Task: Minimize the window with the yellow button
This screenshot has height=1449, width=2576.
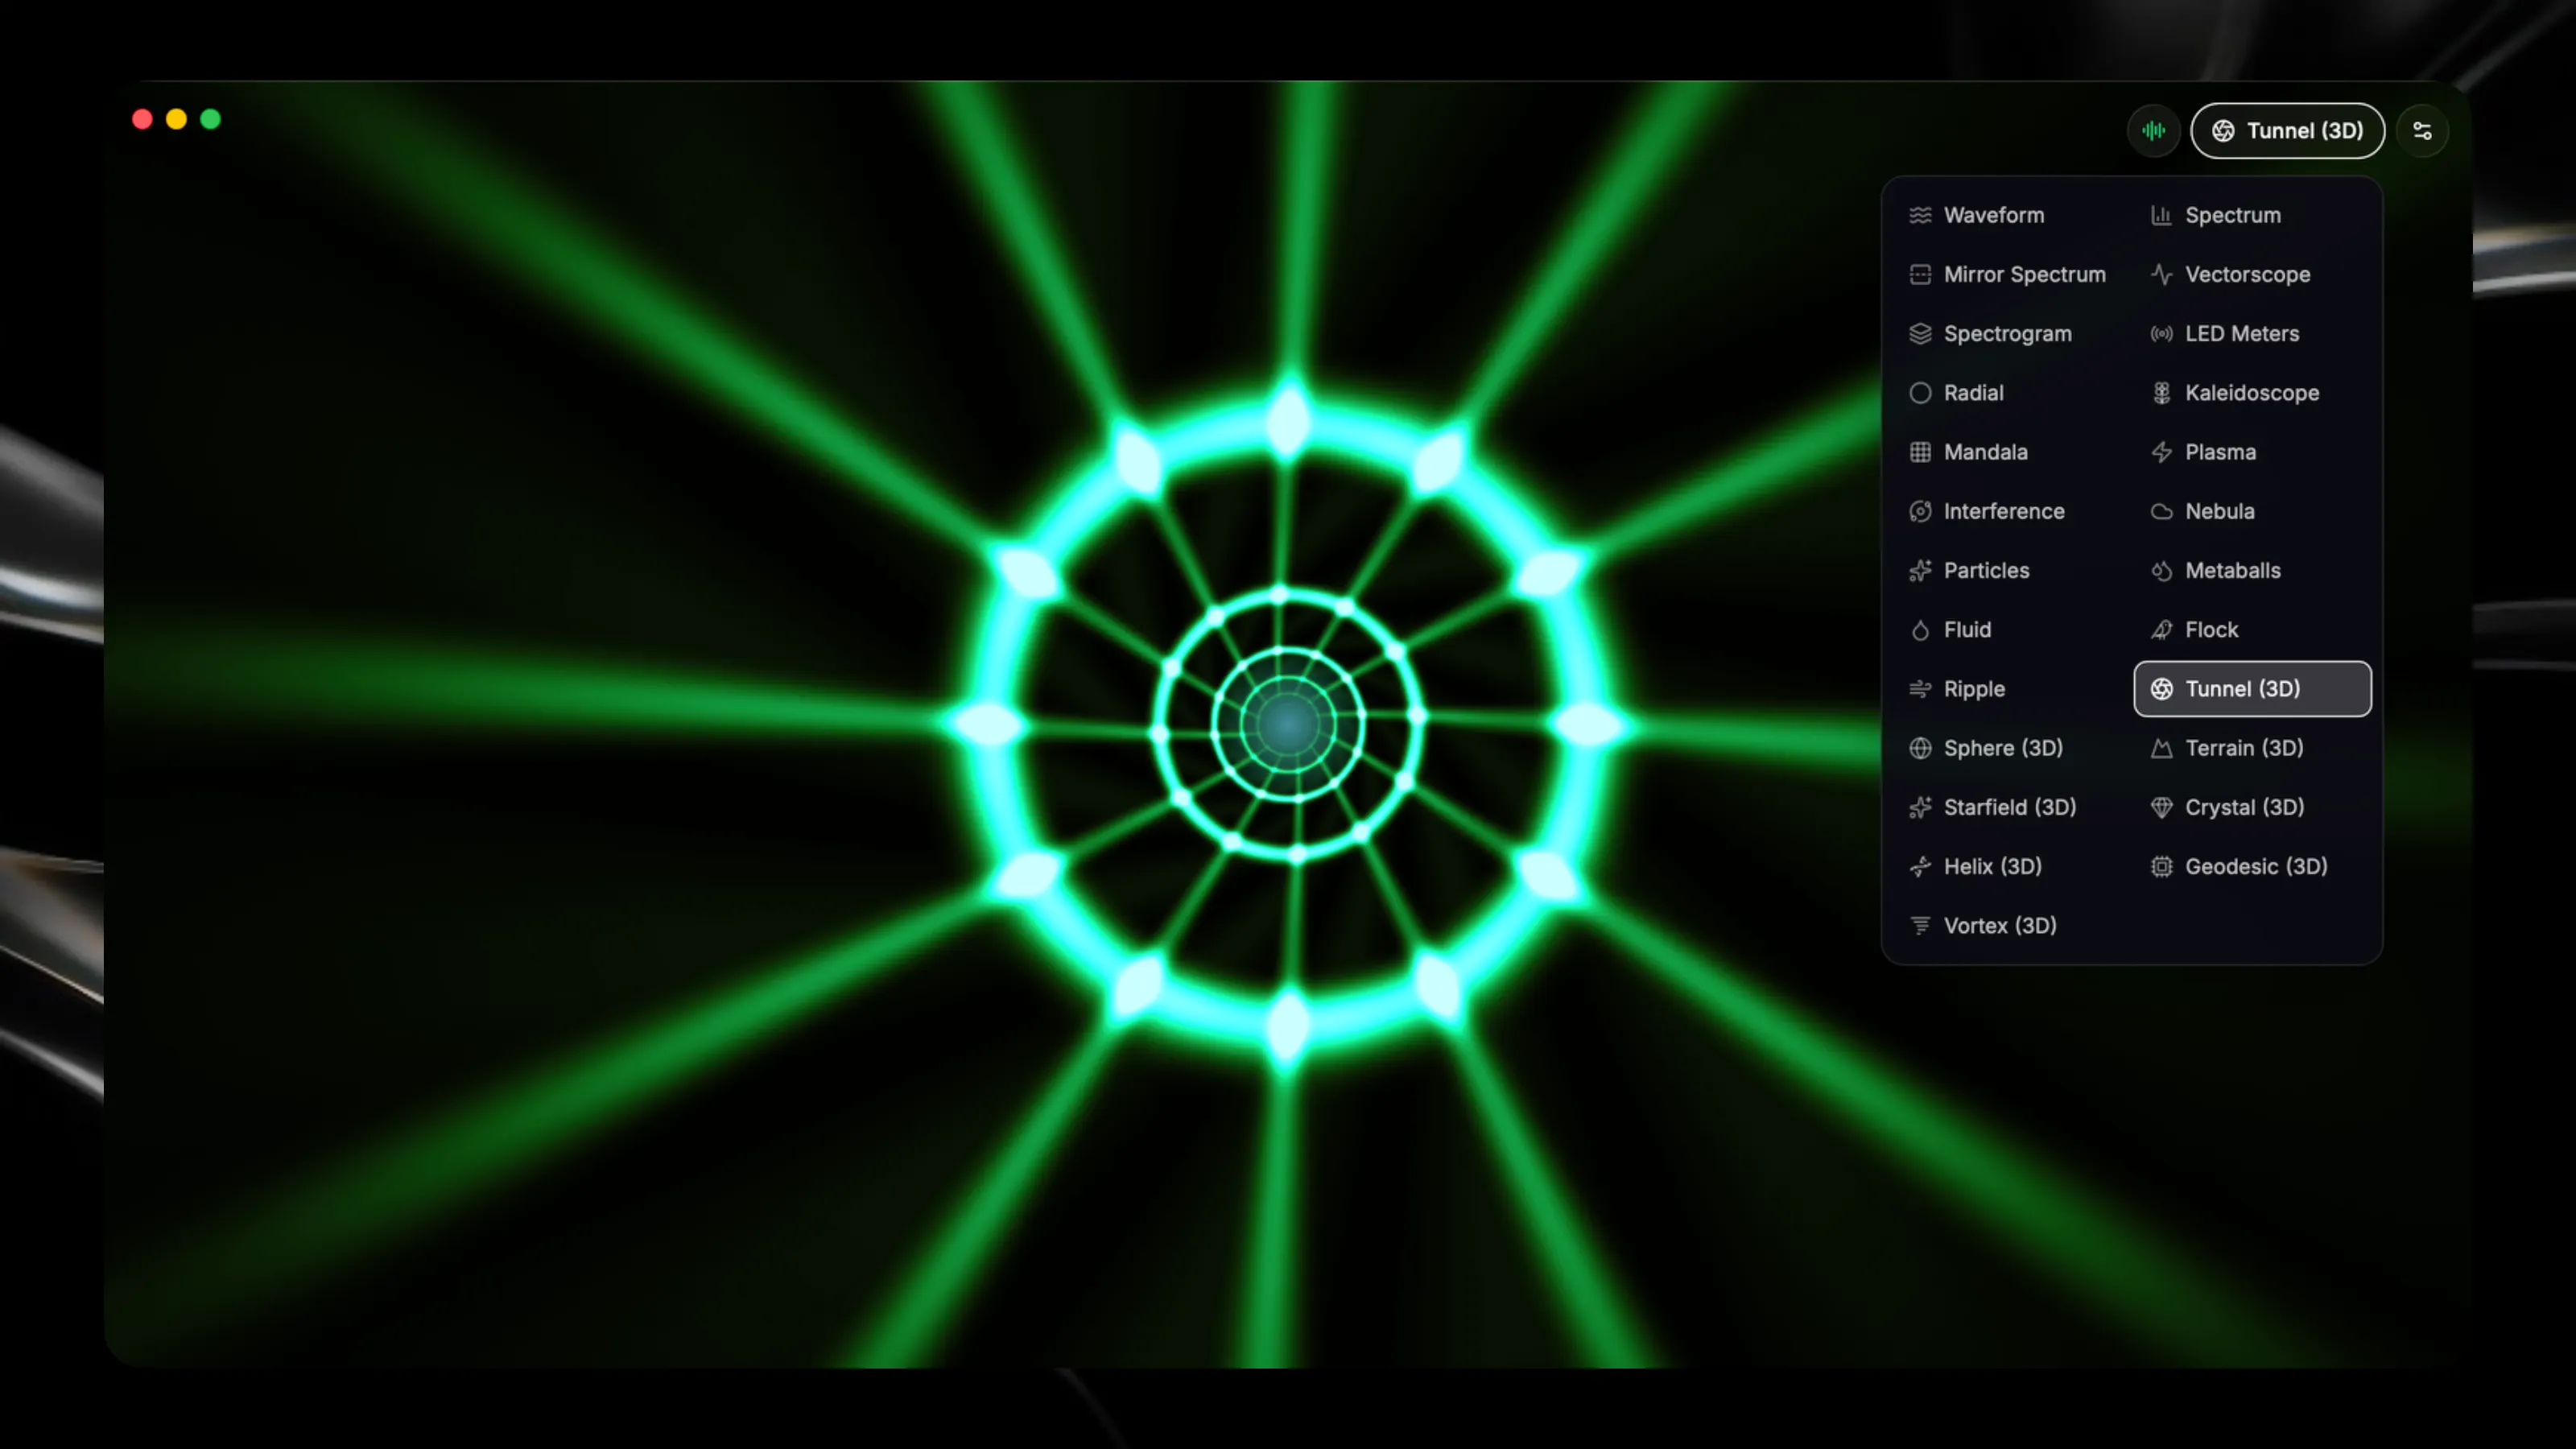Action: pos(176,119)
